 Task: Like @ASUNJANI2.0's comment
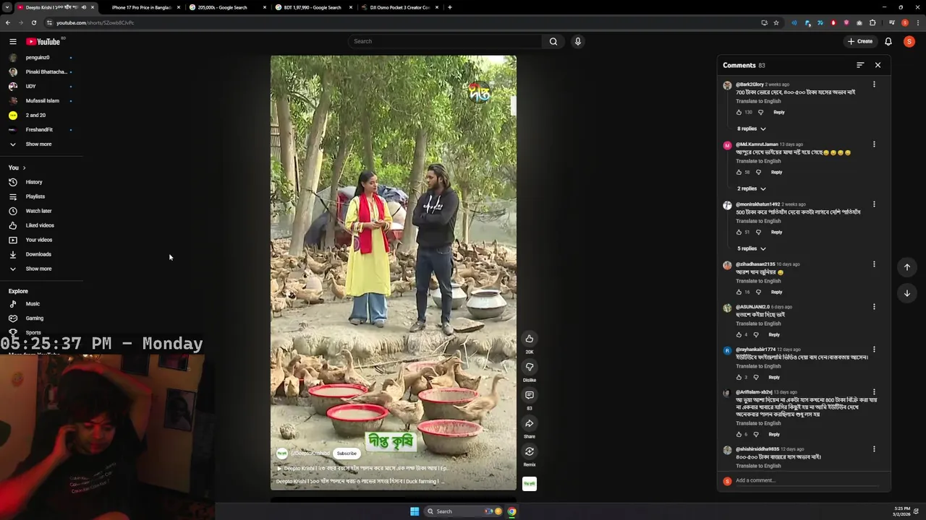[x=739, y=334]
